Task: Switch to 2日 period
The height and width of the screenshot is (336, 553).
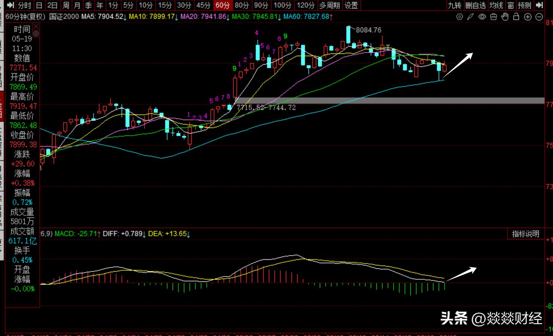Action: (x=52, y=5)
